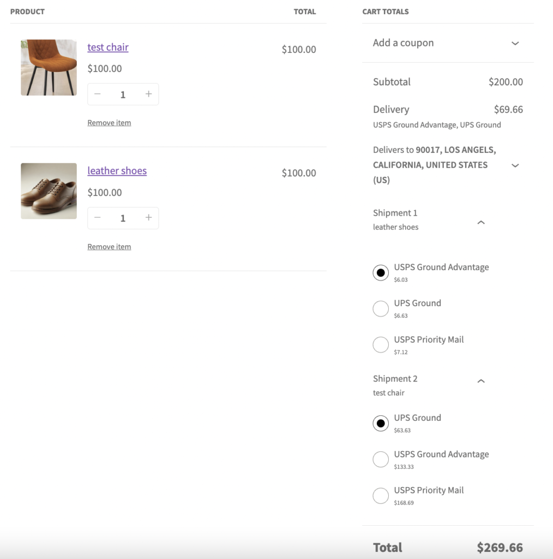Select USPS Ground Advantage for Shipment 1
553x559 pixels.
[381, 272]
